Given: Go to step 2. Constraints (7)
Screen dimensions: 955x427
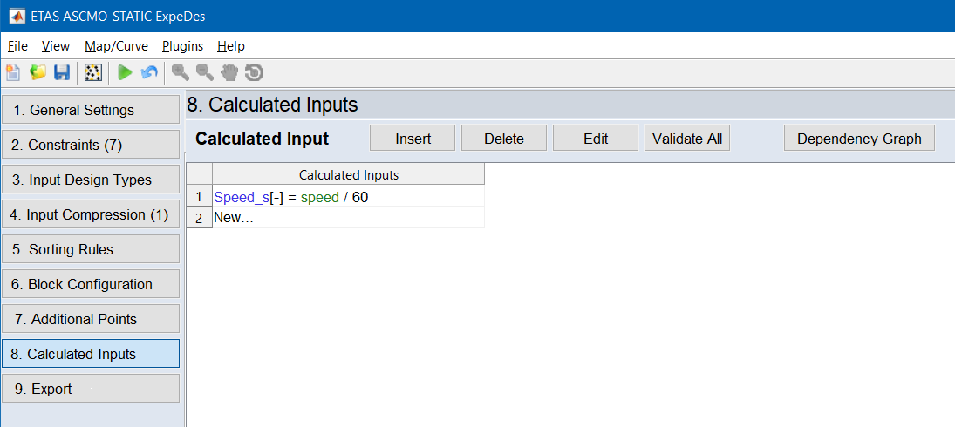Looking at the screenshot, I should click(91, 145).
